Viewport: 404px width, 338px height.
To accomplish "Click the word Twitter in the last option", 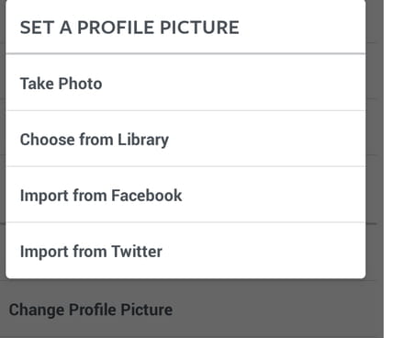I will click(x=137, y=252).
